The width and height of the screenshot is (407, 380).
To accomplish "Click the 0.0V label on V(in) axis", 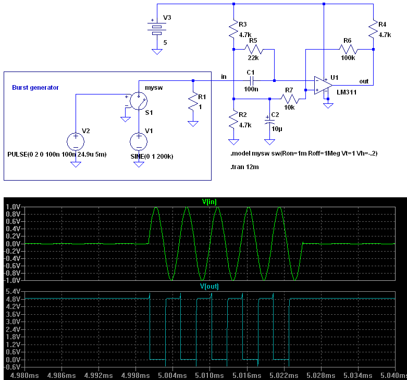I will 13,244.
